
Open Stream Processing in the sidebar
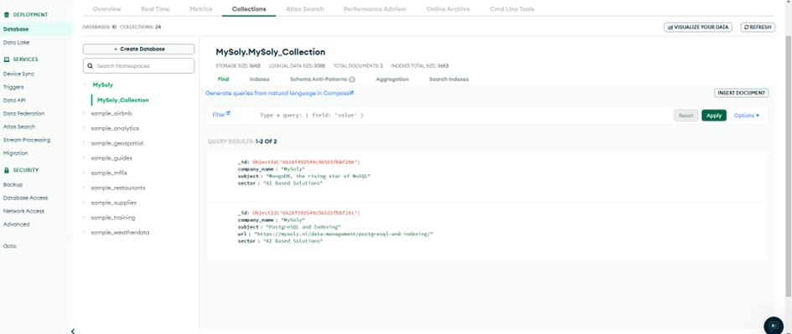(x=27, y=140)
